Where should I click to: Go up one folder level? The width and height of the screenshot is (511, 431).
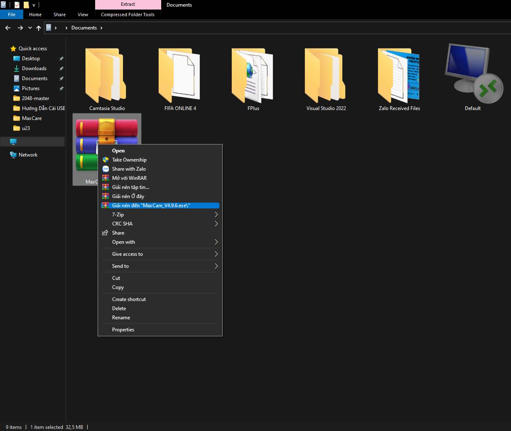click(39, 28)
